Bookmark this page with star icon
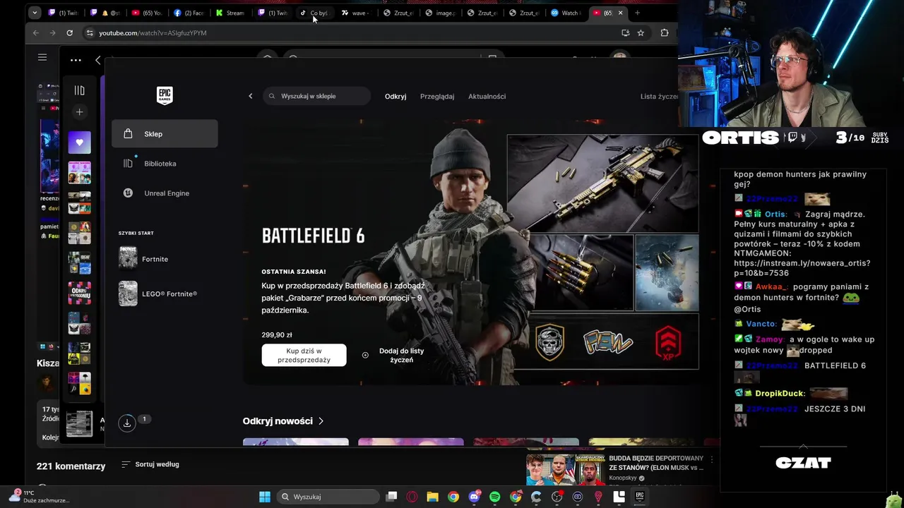904x508 pixels. tap(641, 33)
